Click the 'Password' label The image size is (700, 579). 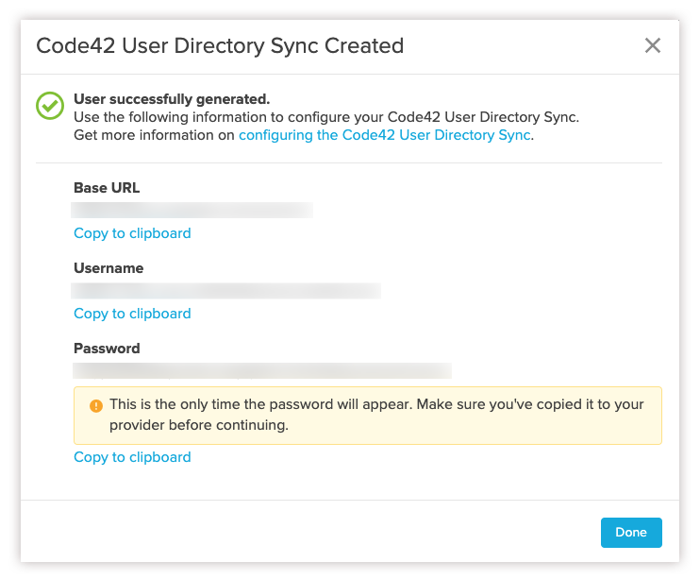[x=107, y=349]
